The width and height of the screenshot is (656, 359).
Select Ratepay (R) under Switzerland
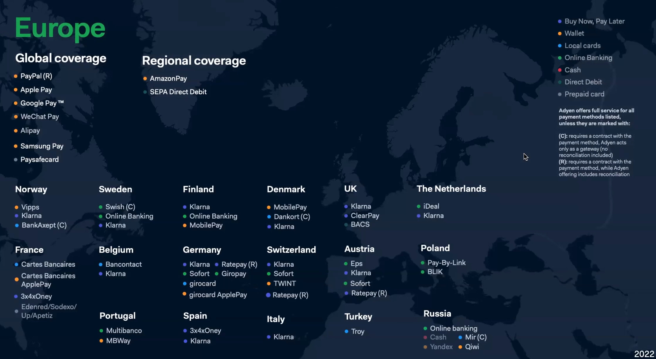coord(290,295)
